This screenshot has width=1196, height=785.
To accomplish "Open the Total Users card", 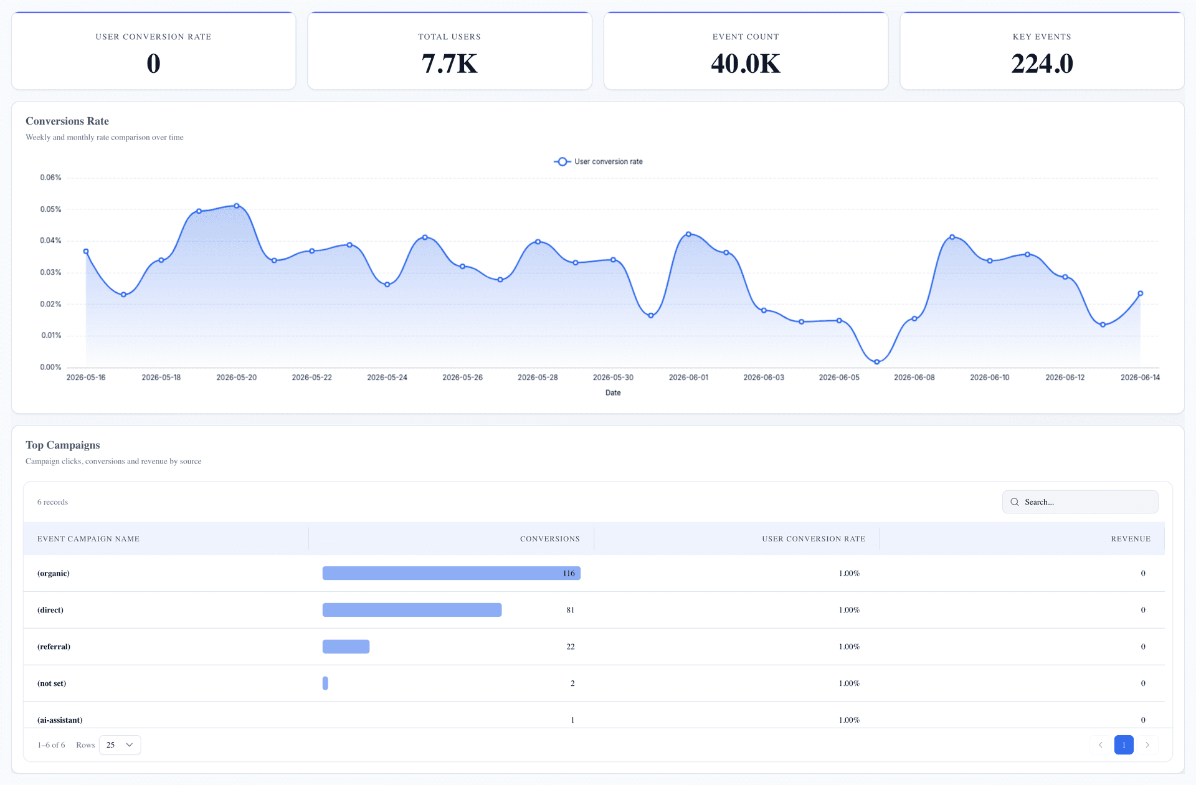I will pos(450,50).
